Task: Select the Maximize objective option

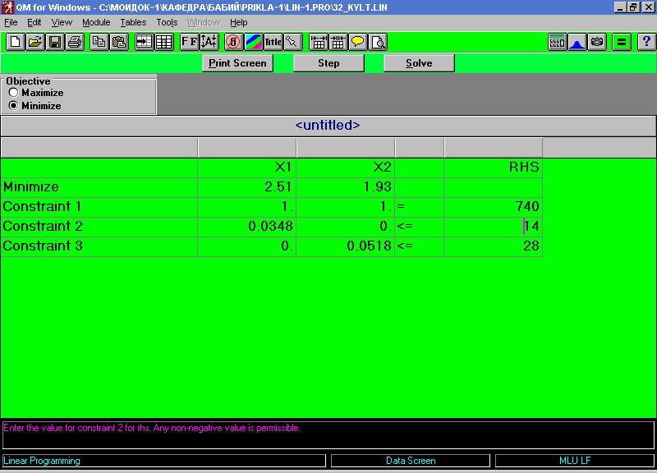Action: click(13, 93)
